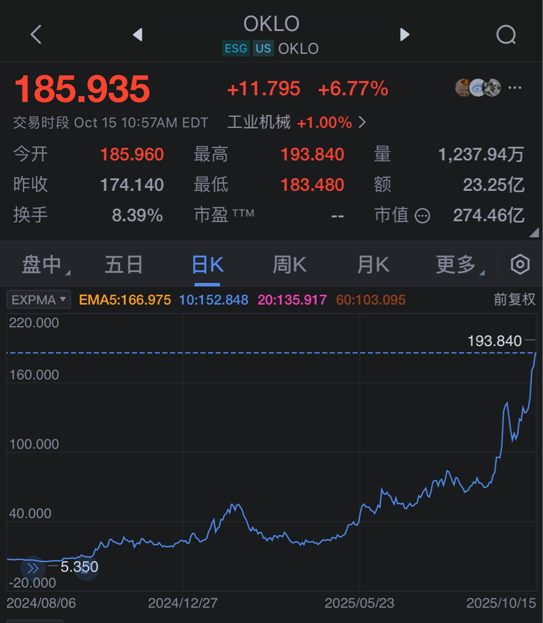The width and height of the screenshot is (543, 623).
Task: Tap the 60:103.095 EMA value
Action: tap(370, 299)
